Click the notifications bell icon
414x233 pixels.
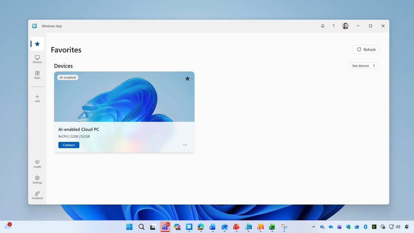tap(323, 26)
